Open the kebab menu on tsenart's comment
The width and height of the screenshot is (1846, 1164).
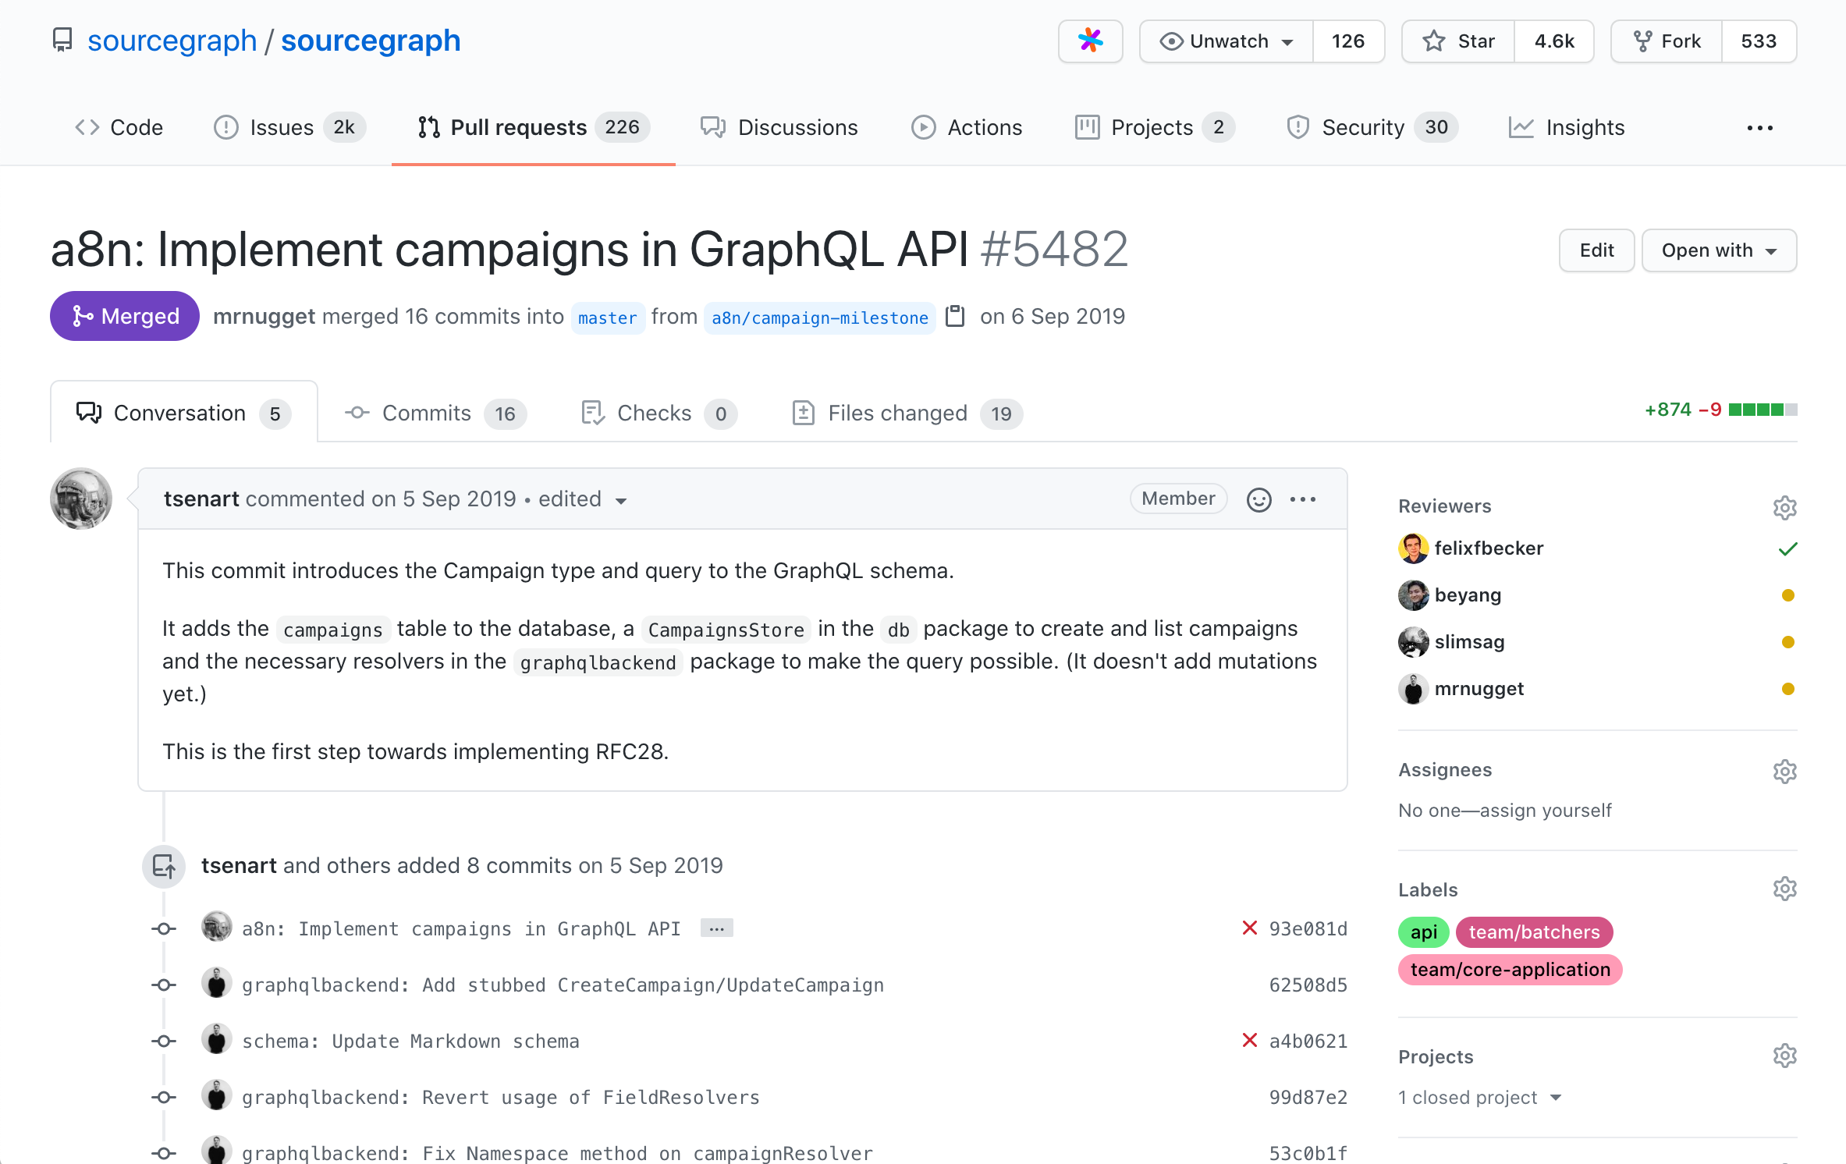(x=1302, y=499)
